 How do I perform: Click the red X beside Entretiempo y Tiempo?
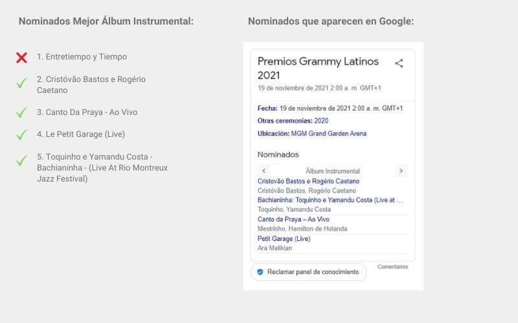pyautogui.click(x=21, y=57)
